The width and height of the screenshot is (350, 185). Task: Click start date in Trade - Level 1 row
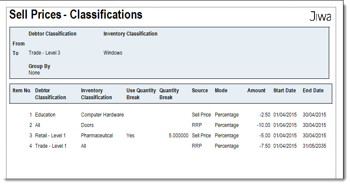click(x=285, y=146)
